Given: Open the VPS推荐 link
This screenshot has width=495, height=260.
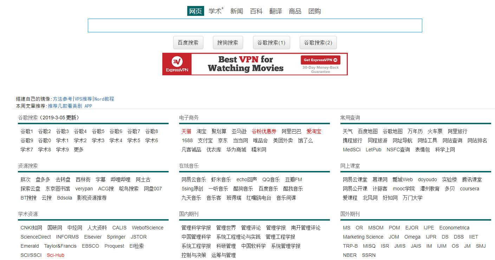Looking at the screenshot, I should (x=83, y=99).
